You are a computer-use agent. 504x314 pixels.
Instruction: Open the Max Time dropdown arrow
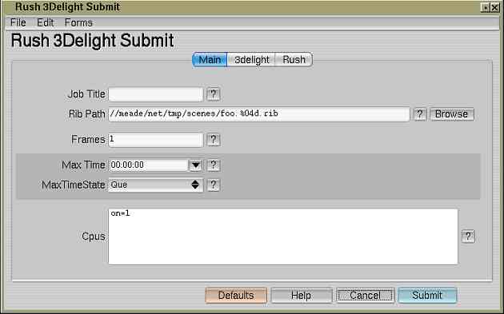[196, 165]
